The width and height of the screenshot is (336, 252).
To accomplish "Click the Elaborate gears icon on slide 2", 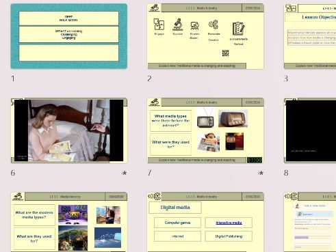I will coord(214,25).
